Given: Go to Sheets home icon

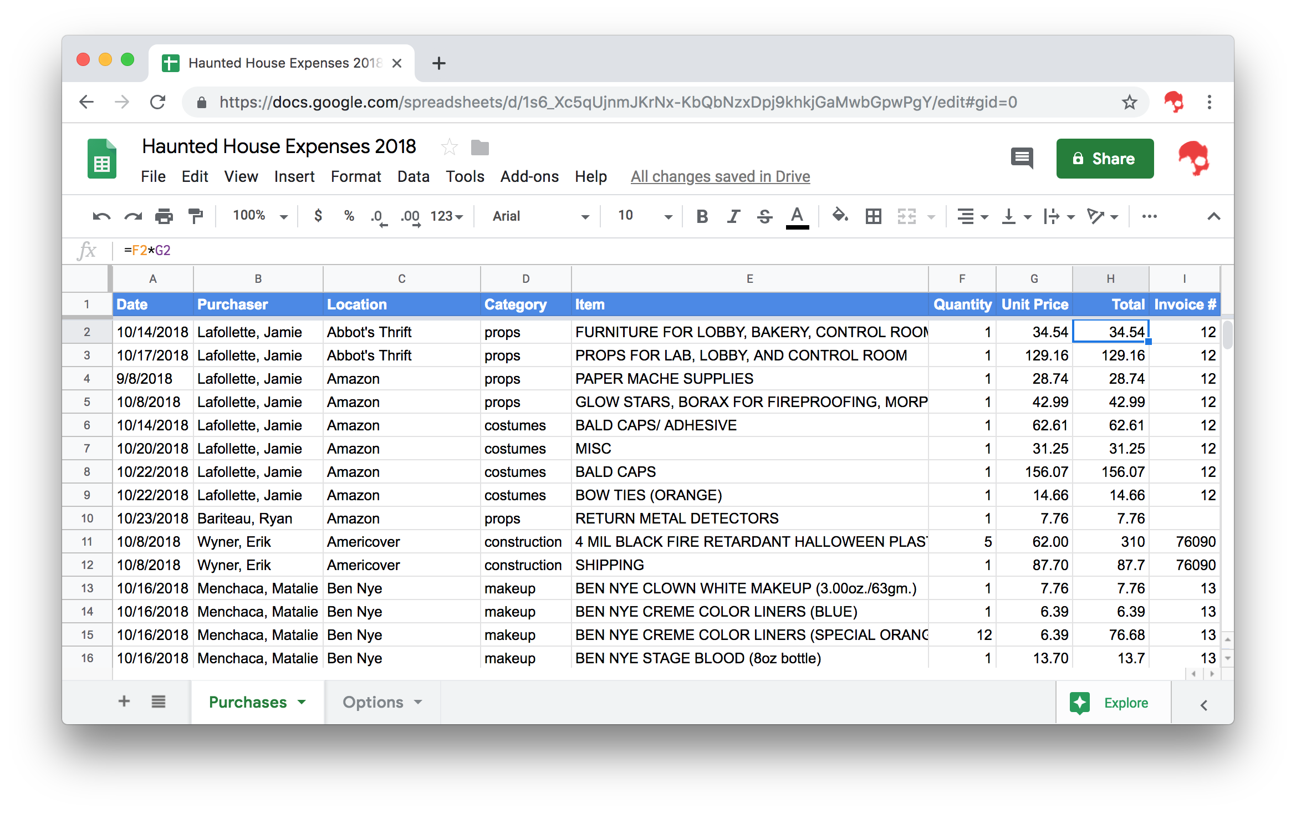Looking at the screenshot, I should 102,159.
